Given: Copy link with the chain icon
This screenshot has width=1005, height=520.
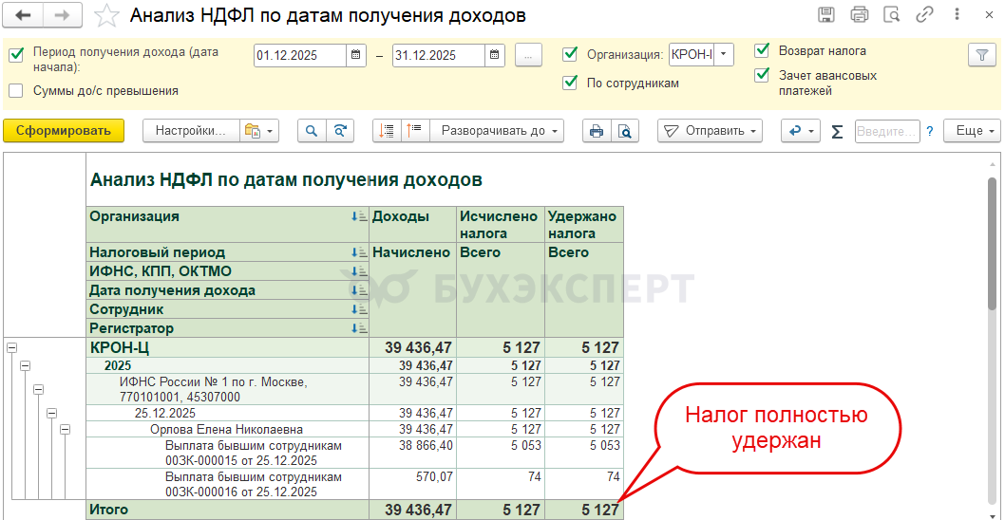Looking at the screenshot, I should (x=923, y=15).
